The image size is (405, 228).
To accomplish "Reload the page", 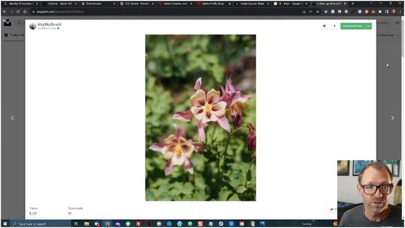I will 18,11.
